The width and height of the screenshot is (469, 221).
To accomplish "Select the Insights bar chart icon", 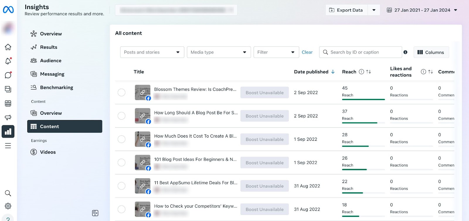I will pyautogui.click(x=8, y=131).
